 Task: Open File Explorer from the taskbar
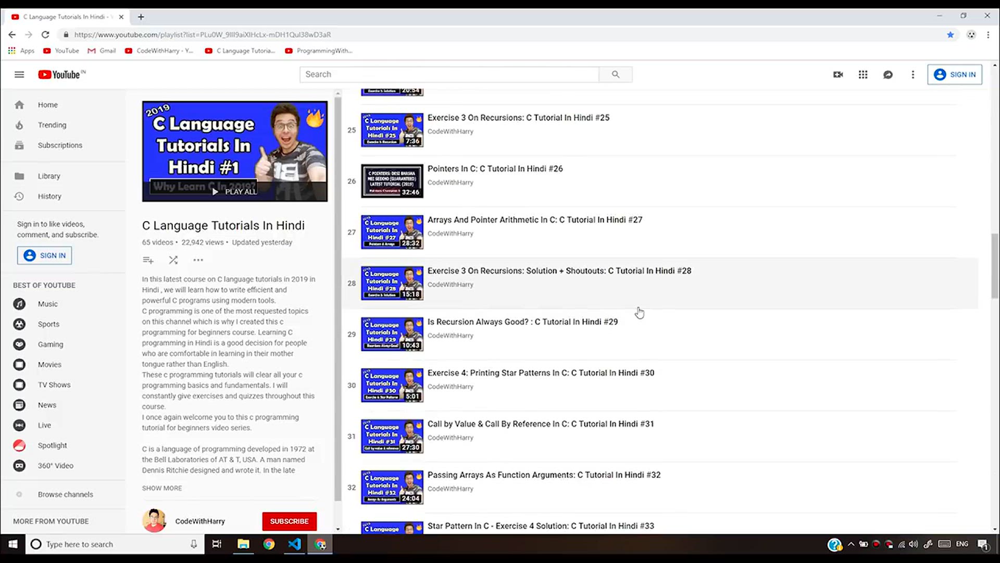[243, 544]
